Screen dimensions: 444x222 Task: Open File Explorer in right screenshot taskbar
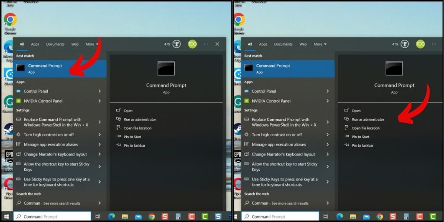[x=353, y=217]
